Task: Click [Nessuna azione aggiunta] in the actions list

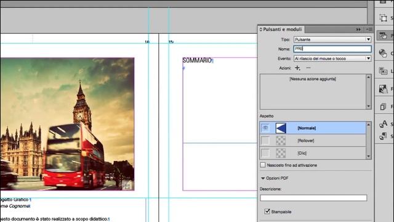Action: pos(313,79)
